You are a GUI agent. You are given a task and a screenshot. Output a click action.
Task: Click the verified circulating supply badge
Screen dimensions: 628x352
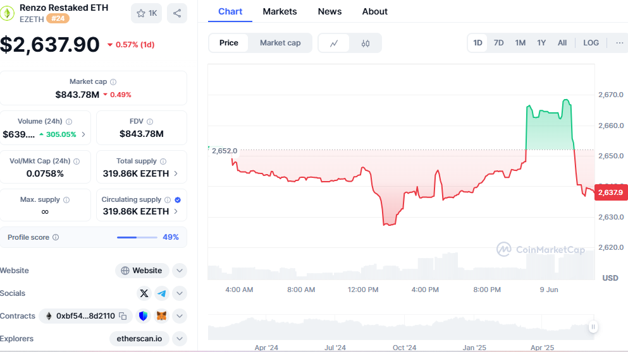click(x=178, y=200)
